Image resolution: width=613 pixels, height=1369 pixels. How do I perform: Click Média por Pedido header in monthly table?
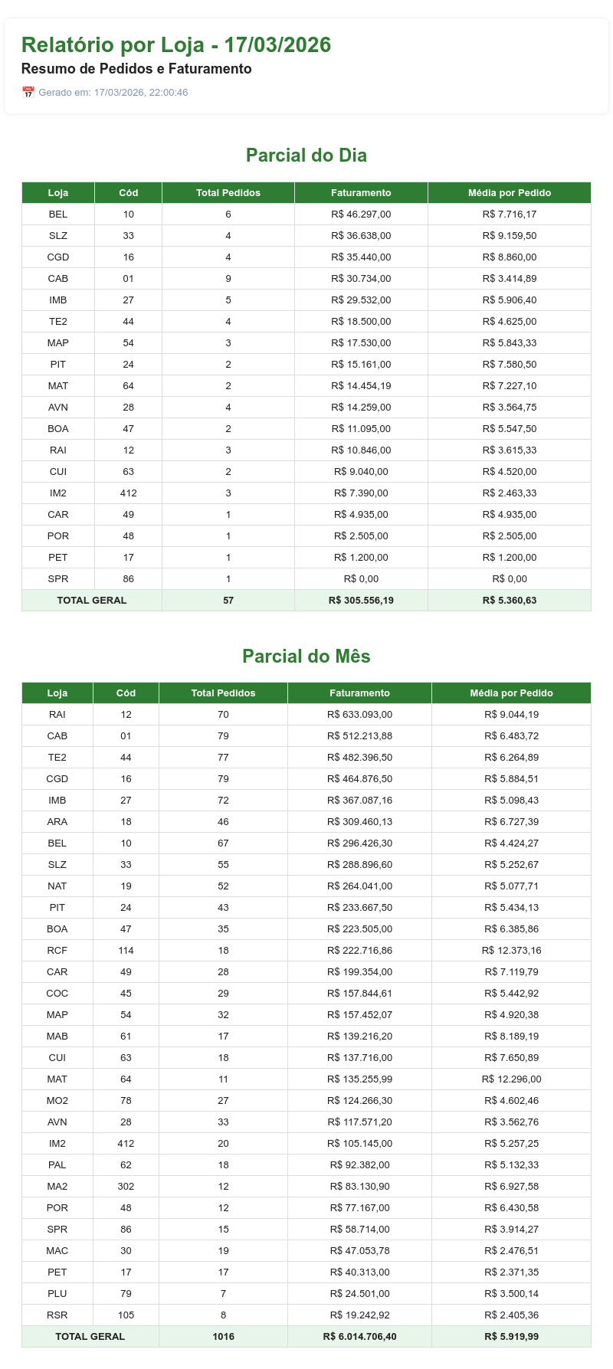coord(511,693)
